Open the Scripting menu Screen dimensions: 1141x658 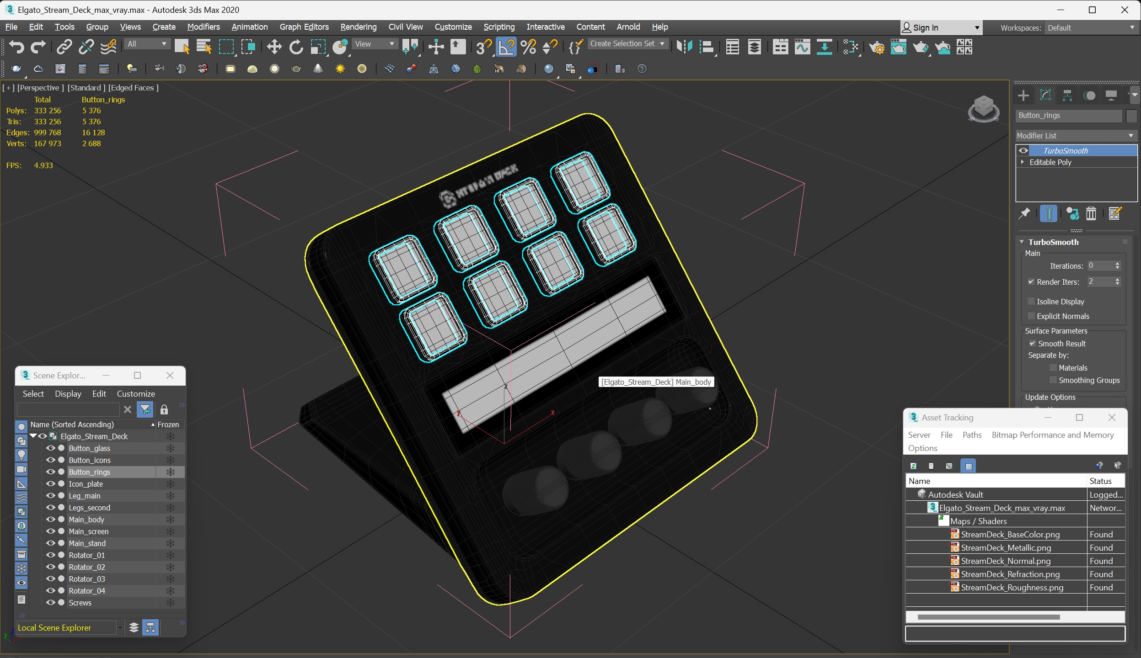[499, 27]
